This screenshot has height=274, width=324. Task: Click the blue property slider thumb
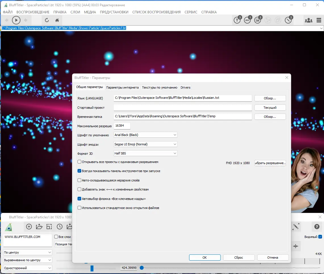click(x=92, y=268)
